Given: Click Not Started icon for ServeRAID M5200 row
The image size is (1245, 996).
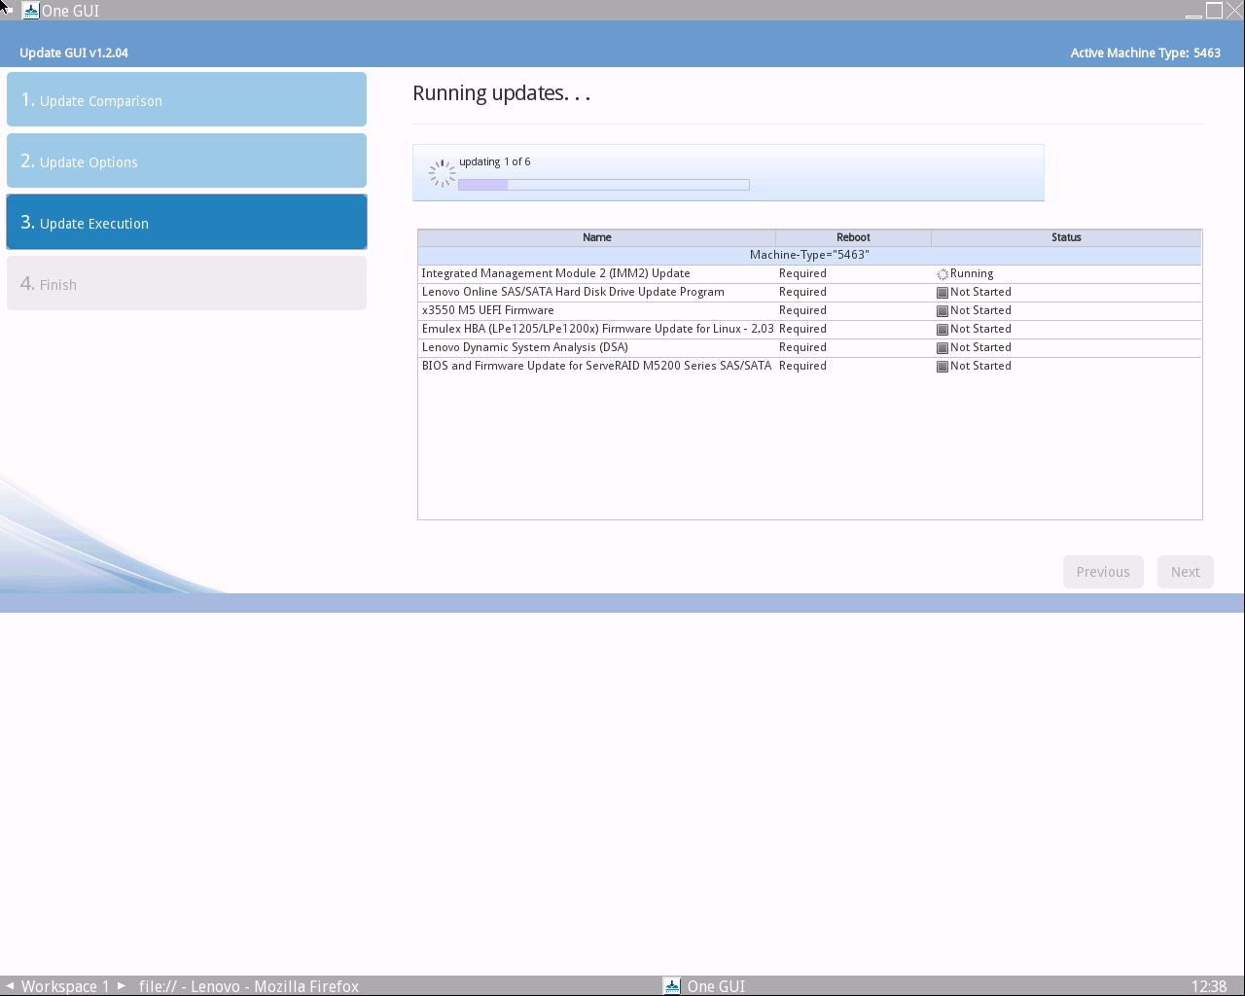Looking at the screenshot, I should click(x=942, y=367).
